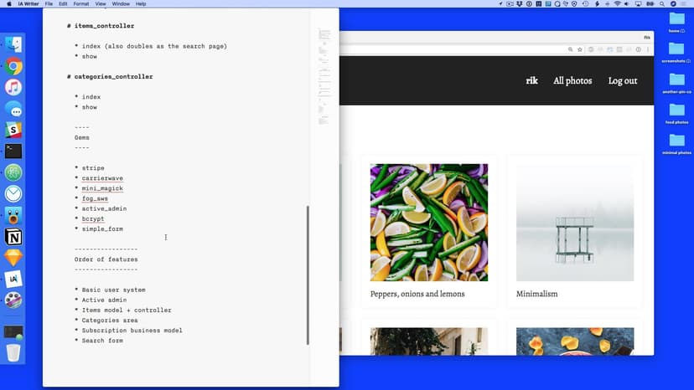Click the iA Writer document scrollbar

(x=308, y=276)
